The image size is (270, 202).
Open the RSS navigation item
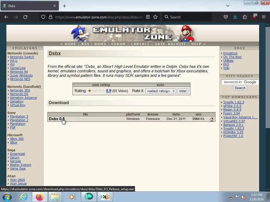tap(85, 44)
